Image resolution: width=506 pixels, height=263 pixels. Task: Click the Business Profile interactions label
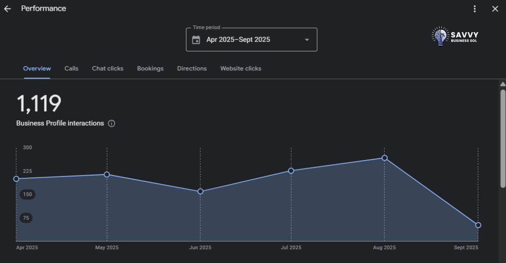point(60,123)
